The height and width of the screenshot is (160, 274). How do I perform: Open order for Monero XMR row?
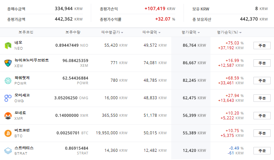tap(262, 116)
